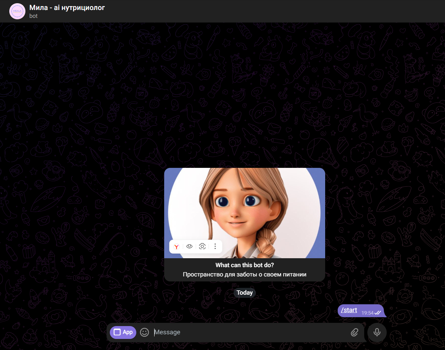This screenshot has width=445, height=350.
Task: Toggle the eye icon on image overlay
Action: (x=190, y=246)
